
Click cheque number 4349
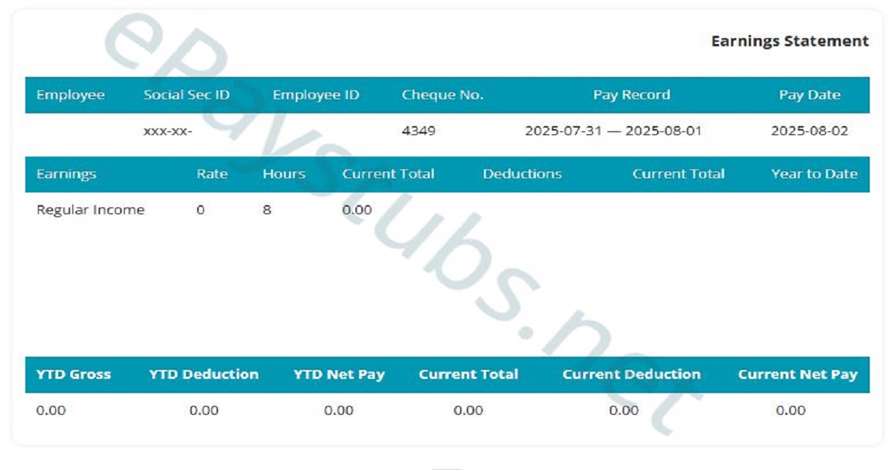tap(418, 131)
